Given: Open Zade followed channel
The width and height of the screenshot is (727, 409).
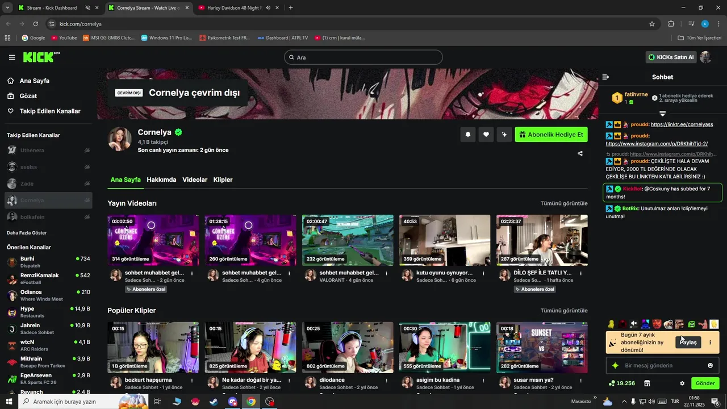Looking at the screenshot, I should point(48,183).
